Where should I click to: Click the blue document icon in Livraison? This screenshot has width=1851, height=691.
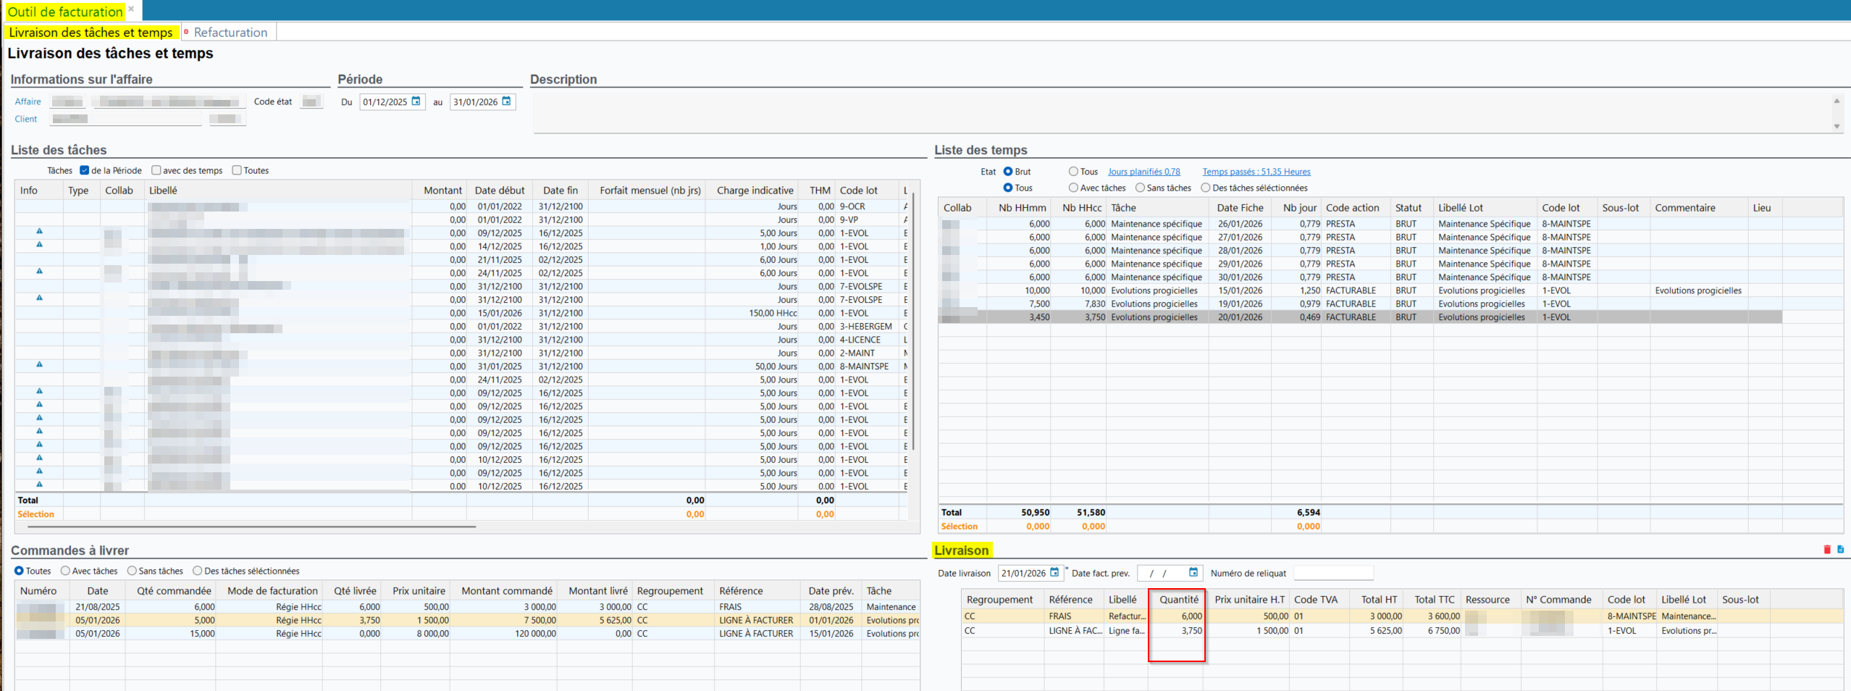(1840, 550)
